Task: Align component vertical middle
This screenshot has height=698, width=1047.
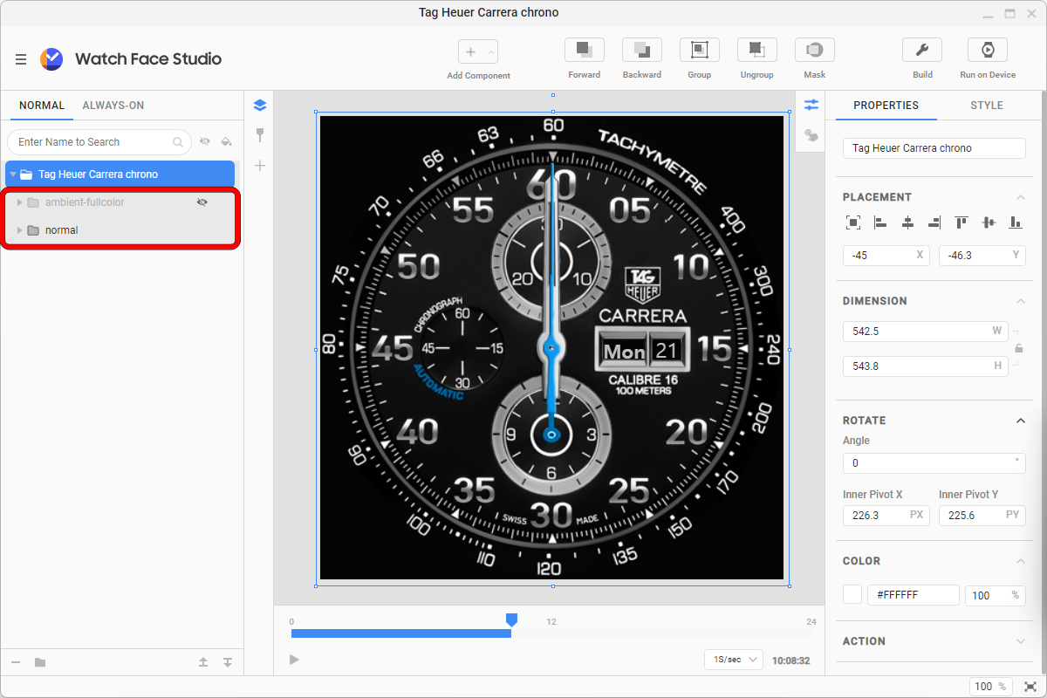Action: pos(989,222)
